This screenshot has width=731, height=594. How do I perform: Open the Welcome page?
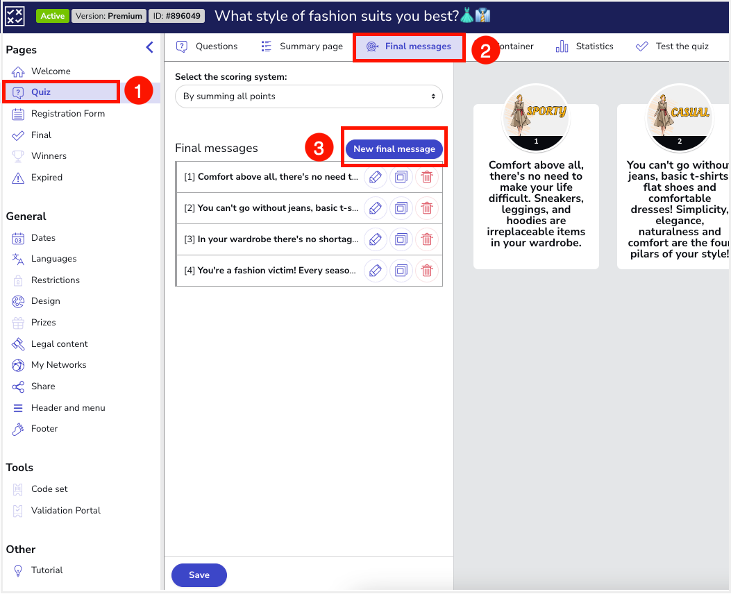click(51, 71)
